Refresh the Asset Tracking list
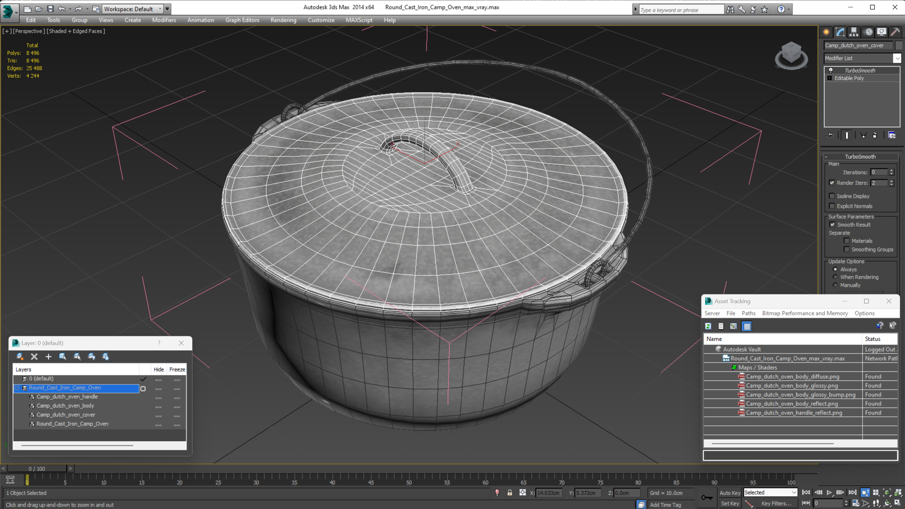The image size is (905, 509). tap(708, 326)
